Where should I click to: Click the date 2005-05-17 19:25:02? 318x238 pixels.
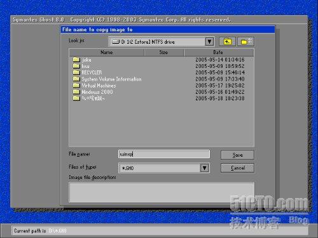pyautogui.click(x=220, y=86)
